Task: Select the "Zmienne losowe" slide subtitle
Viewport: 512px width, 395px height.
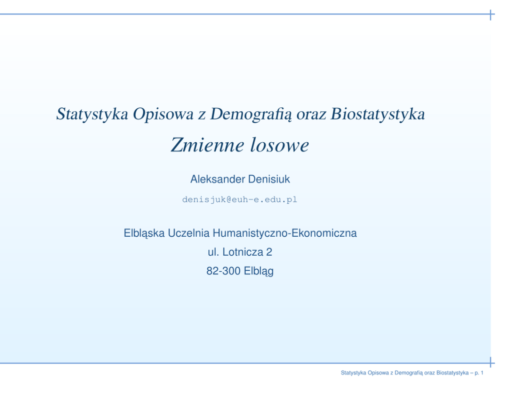Action: [x=239, y=146]
